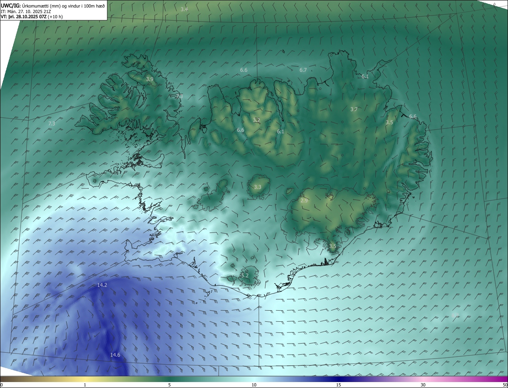Click the initial time text "IT: Mán. 27. 10. 2025 21Z"
This screenshot has height=388, width=508.
[x=26, y=12]
